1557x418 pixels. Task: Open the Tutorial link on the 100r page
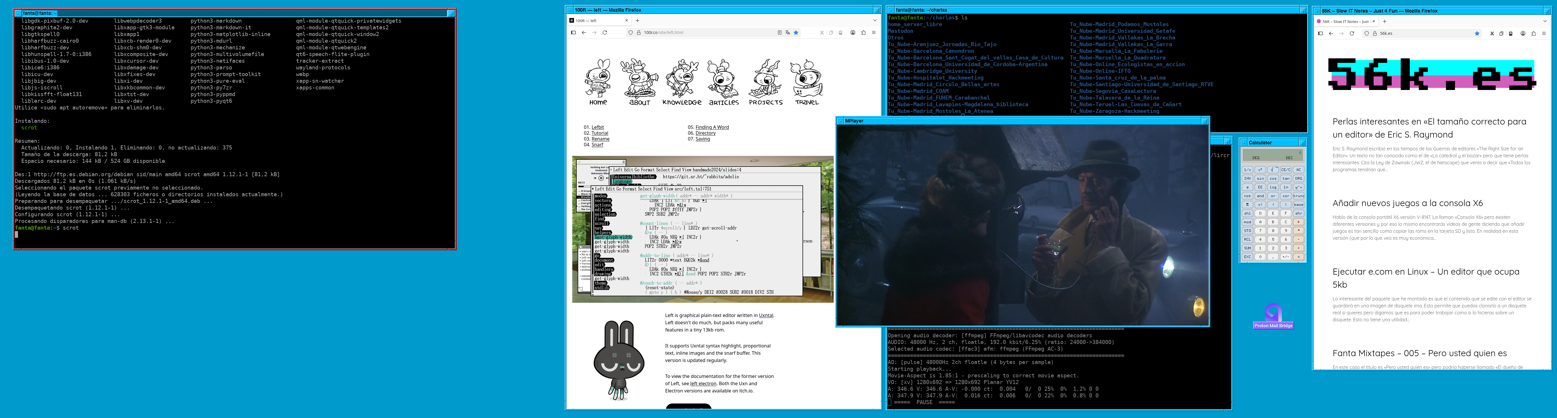[x=600, y=133]
